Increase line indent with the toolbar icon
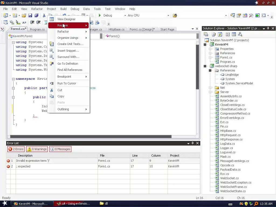Viewport: 276px width, 207px height. [x=38, y=22]
